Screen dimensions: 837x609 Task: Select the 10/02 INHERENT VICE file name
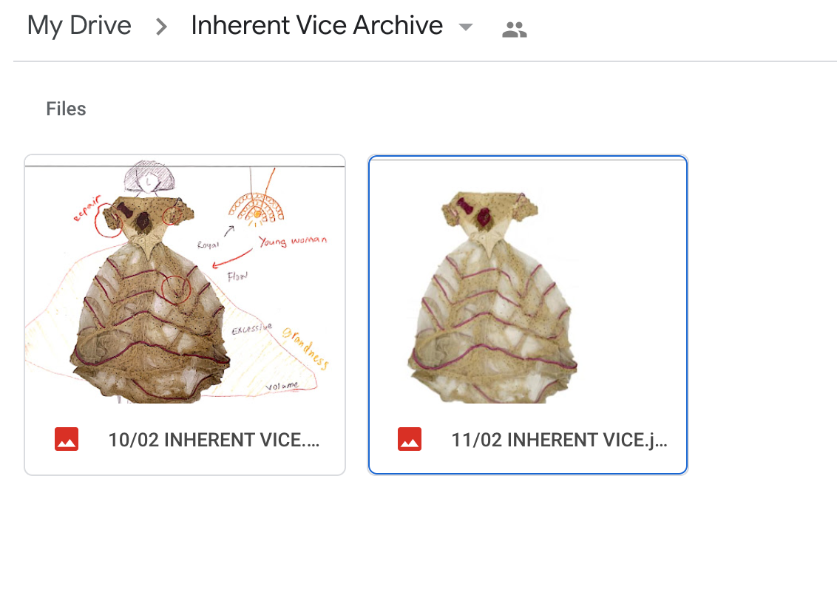coord(214,440)
